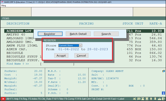Image resolution: width=166 pixels, height=101 pixels.
Task: Click the up arrow icon in status bar
Action: (x=151, y=99)
